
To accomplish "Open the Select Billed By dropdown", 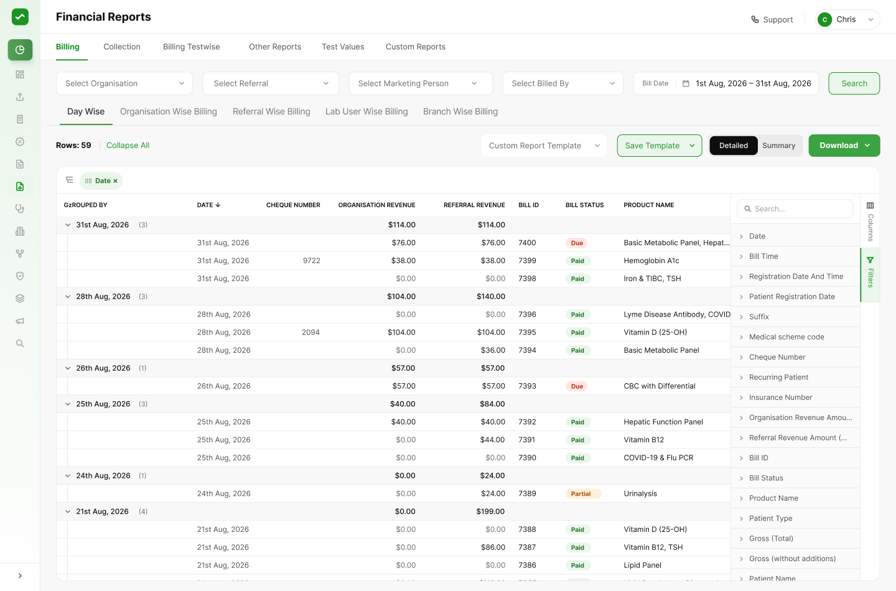I will (x=563, y=83).
